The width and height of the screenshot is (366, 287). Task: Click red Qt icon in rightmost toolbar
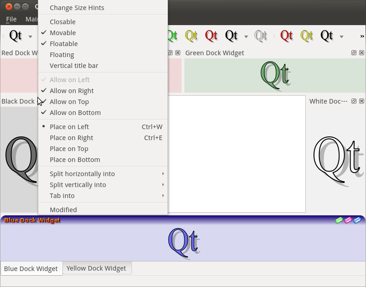(287, 36)
